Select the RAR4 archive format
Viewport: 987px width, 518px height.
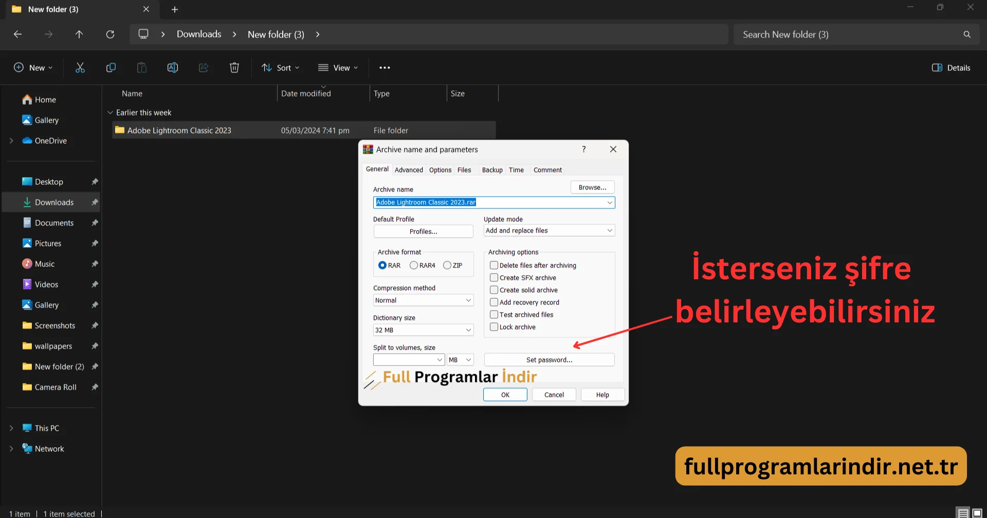[x=414, y=265]
